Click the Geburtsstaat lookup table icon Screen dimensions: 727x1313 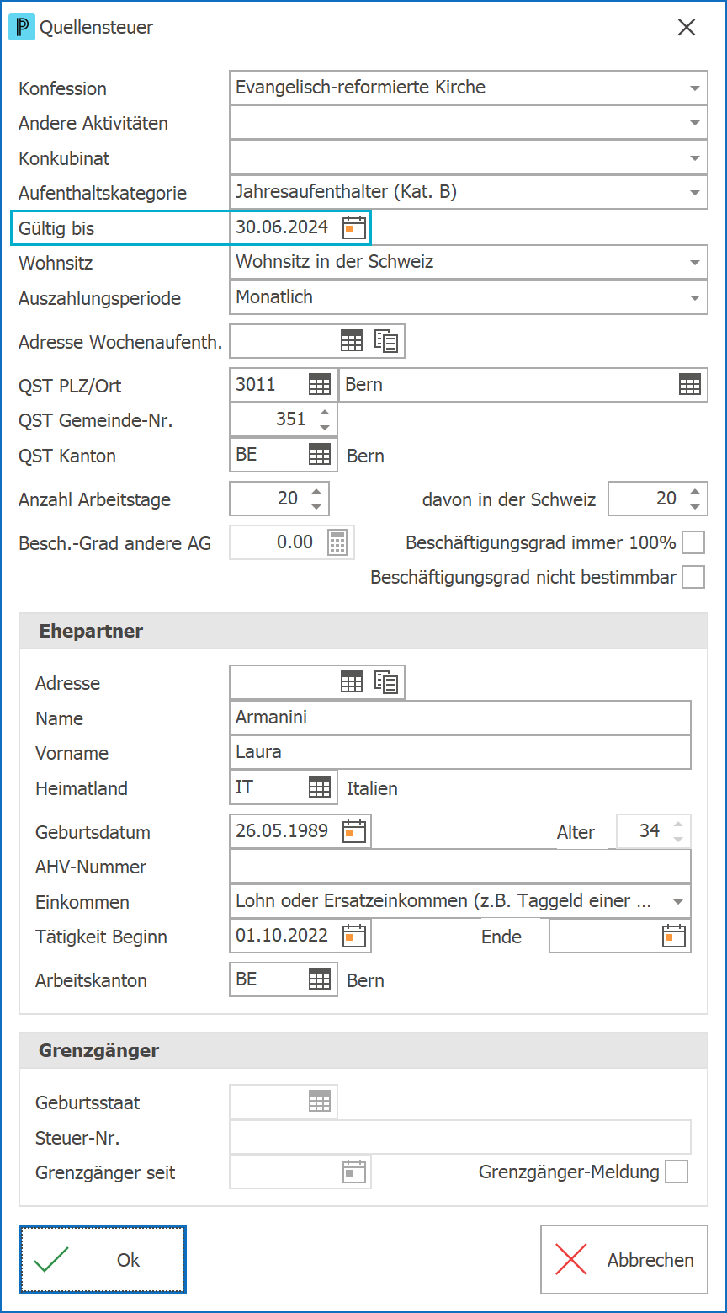click(320, 1101)
